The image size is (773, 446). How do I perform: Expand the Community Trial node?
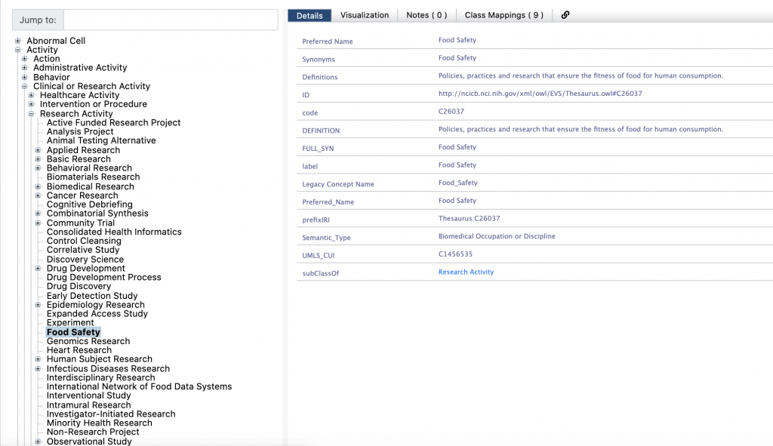tap(38, 223)
